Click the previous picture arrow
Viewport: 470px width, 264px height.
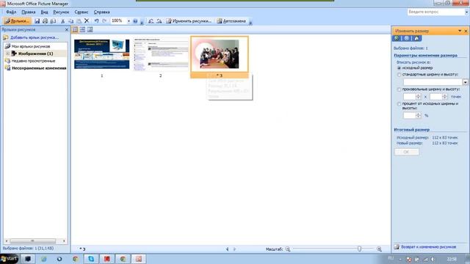(227, 249)
